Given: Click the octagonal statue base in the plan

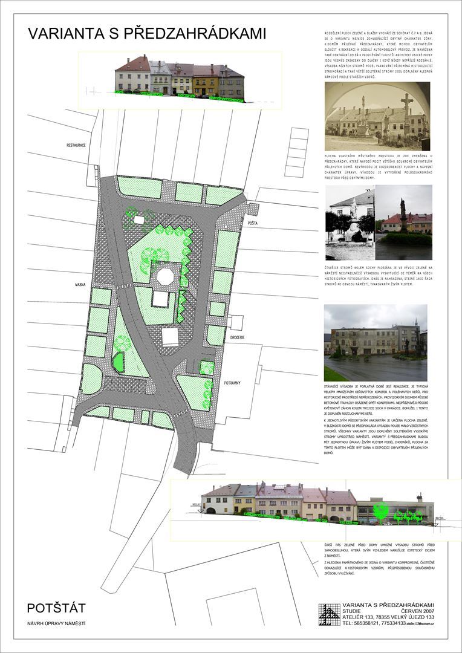Looking at the screenshot, I should pos(165,277).
